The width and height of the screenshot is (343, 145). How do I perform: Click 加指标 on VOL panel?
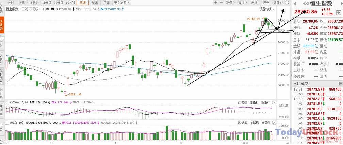point(254,123)
